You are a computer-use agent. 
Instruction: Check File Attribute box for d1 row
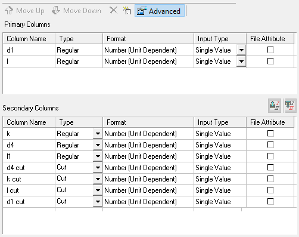(x=270, y=50)
